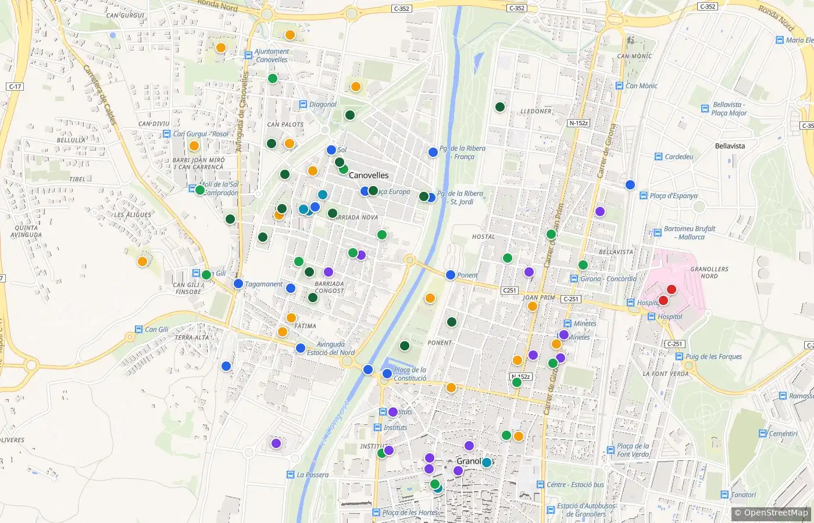Click the Granollers Nord label
This screenshot has height=523, width=814.
tap(709, 273)
